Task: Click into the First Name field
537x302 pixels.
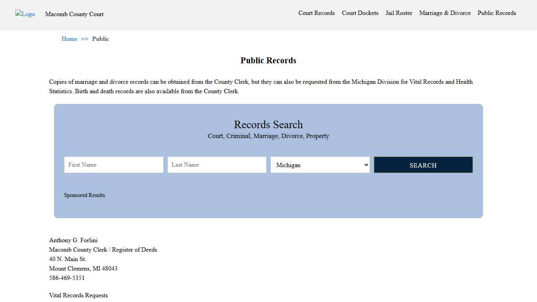Action: tap(113, 165)
